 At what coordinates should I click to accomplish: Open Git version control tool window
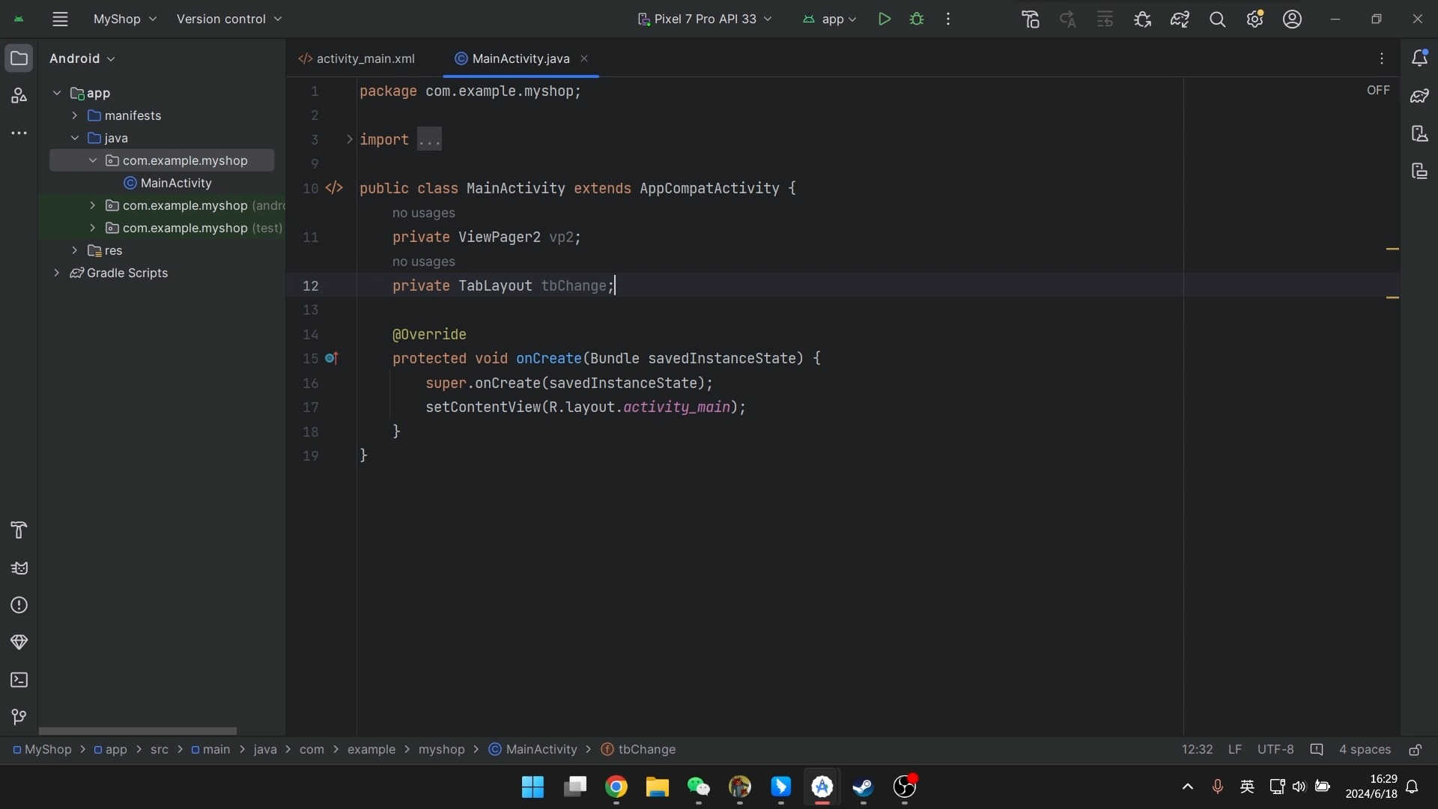(x=19, y=718)
